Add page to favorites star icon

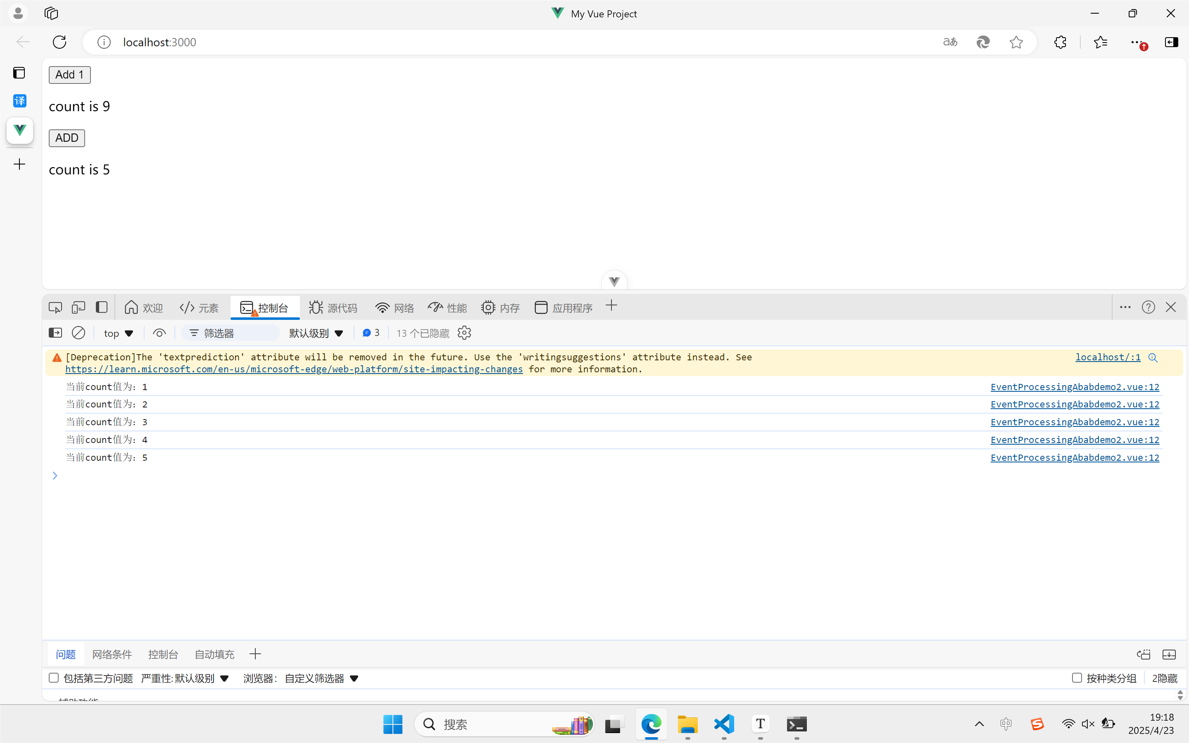[x=1016, y=42]
